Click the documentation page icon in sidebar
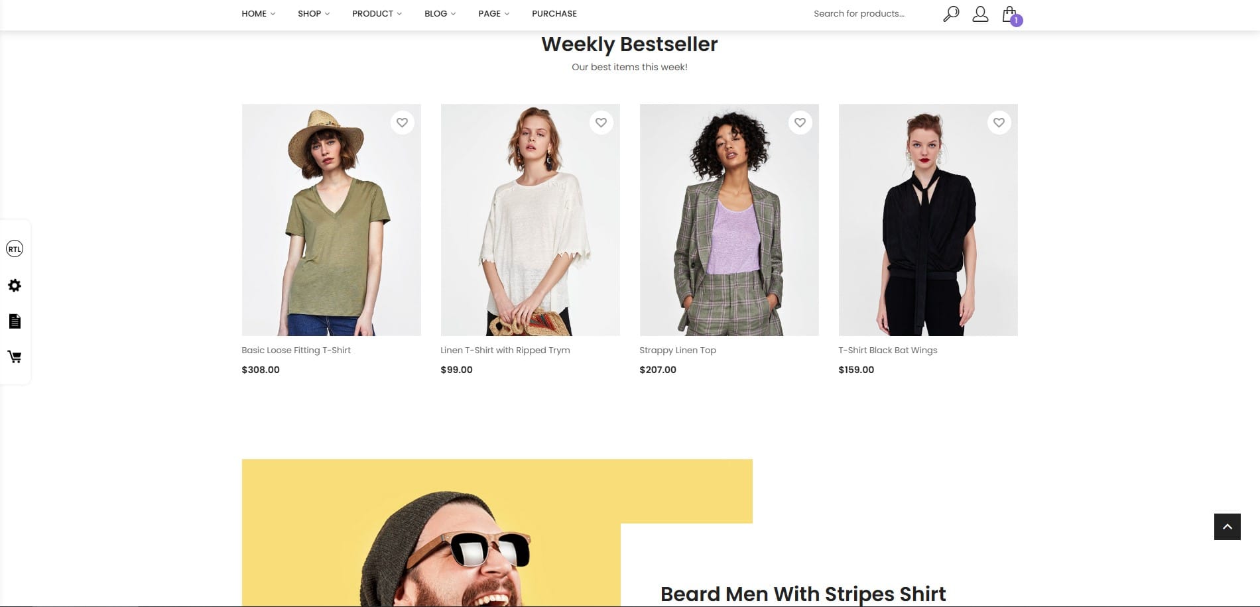 tap(15, 321)
